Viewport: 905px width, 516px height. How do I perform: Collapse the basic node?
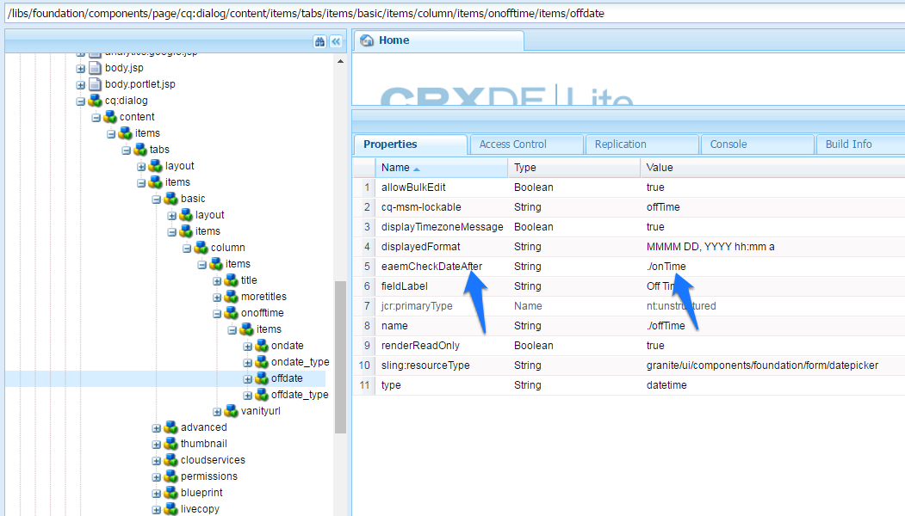click(157, 200)
